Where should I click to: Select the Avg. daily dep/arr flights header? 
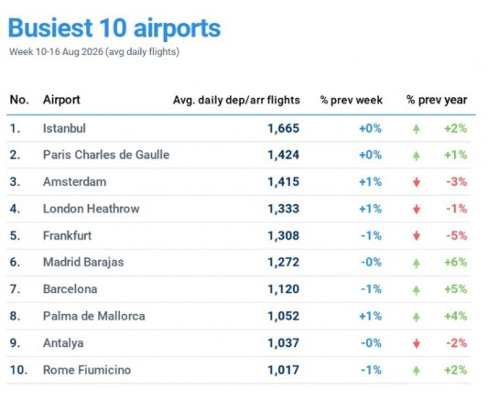tap(236, 100)
